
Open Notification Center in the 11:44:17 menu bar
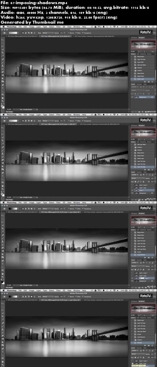click(152, 290)
